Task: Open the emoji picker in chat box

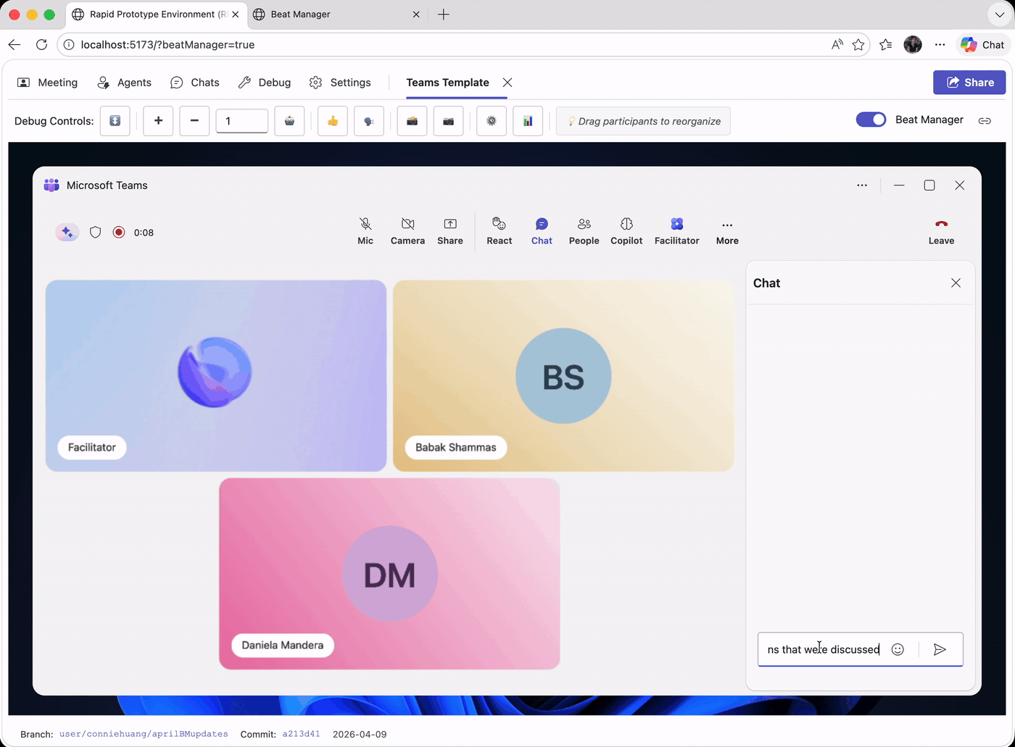Action: pos(898,649)
